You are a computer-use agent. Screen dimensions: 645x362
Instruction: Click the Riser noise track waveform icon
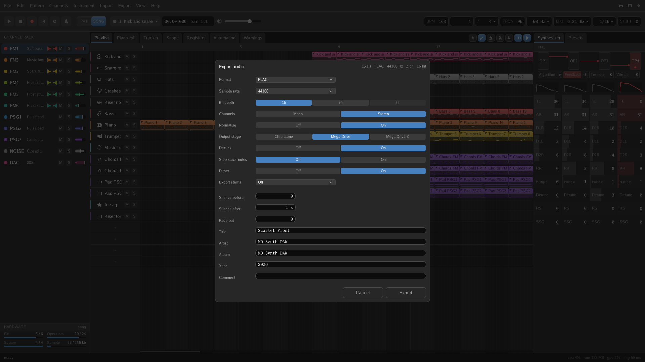(99, 102)
